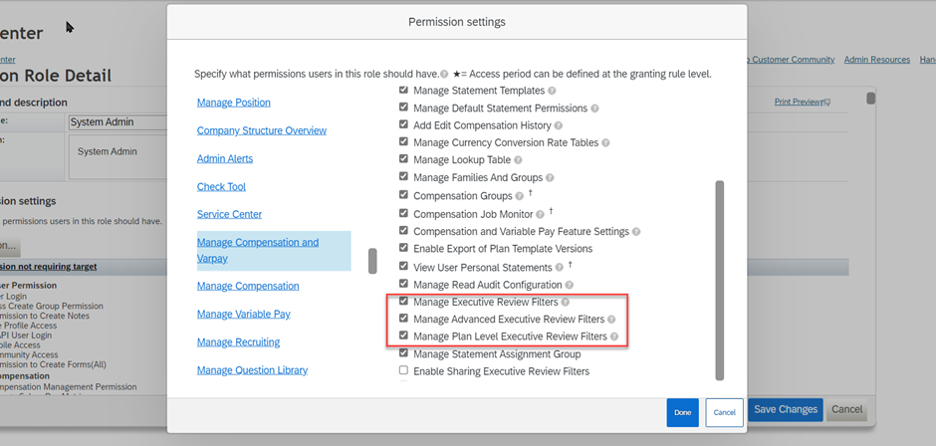Open help icon beside Compensation Job Monitor

point(541,214)
